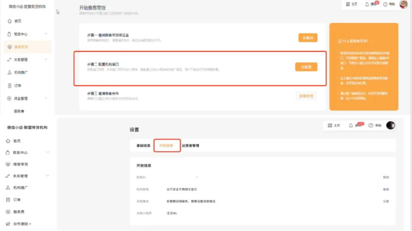Open the cartoon avatar profile picture

coord(404,4)
